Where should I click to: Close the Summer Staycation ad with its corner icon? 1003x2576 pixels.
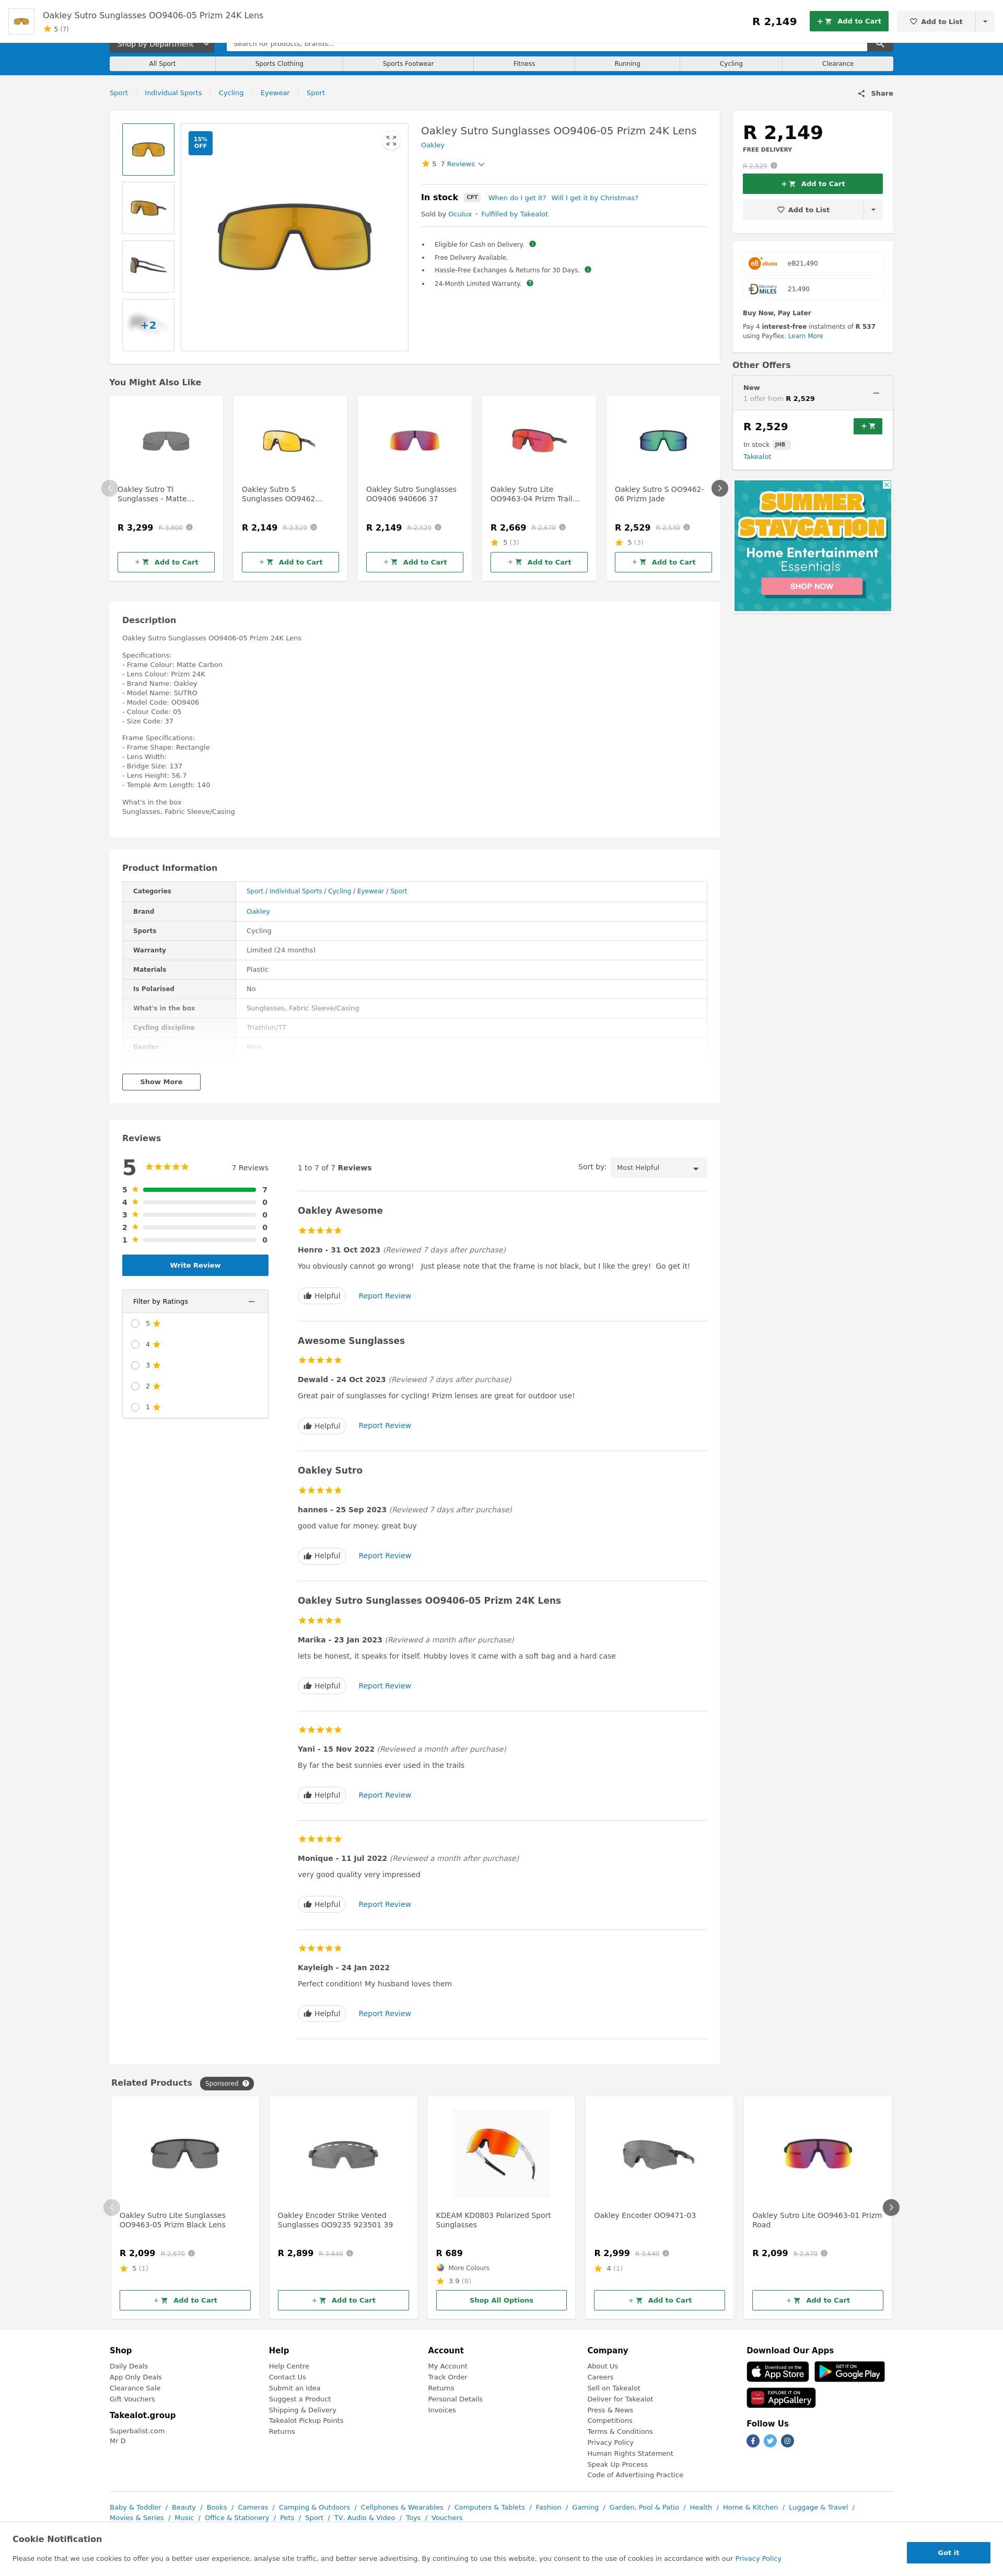(x=887, y=485)
